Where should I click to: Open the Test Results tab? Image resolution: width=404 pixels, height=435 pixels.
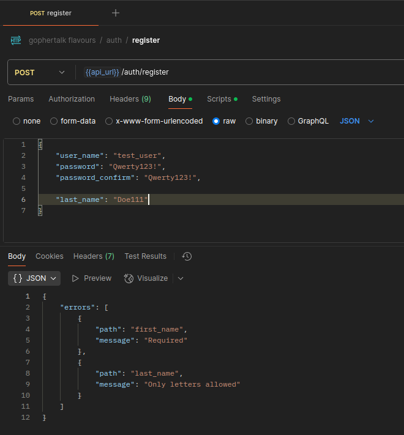[146, 256]
